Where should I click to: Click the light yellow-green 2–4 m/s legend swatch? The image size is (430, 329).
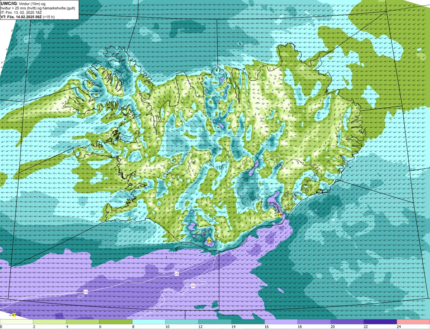49,322
